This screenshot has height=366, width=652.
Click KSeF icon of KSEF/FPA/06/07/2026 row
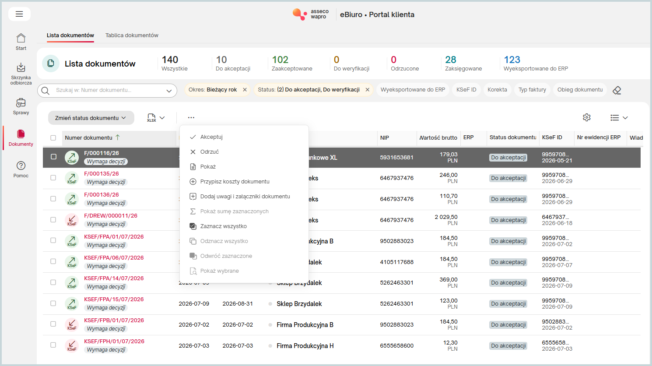coord(72,262)
